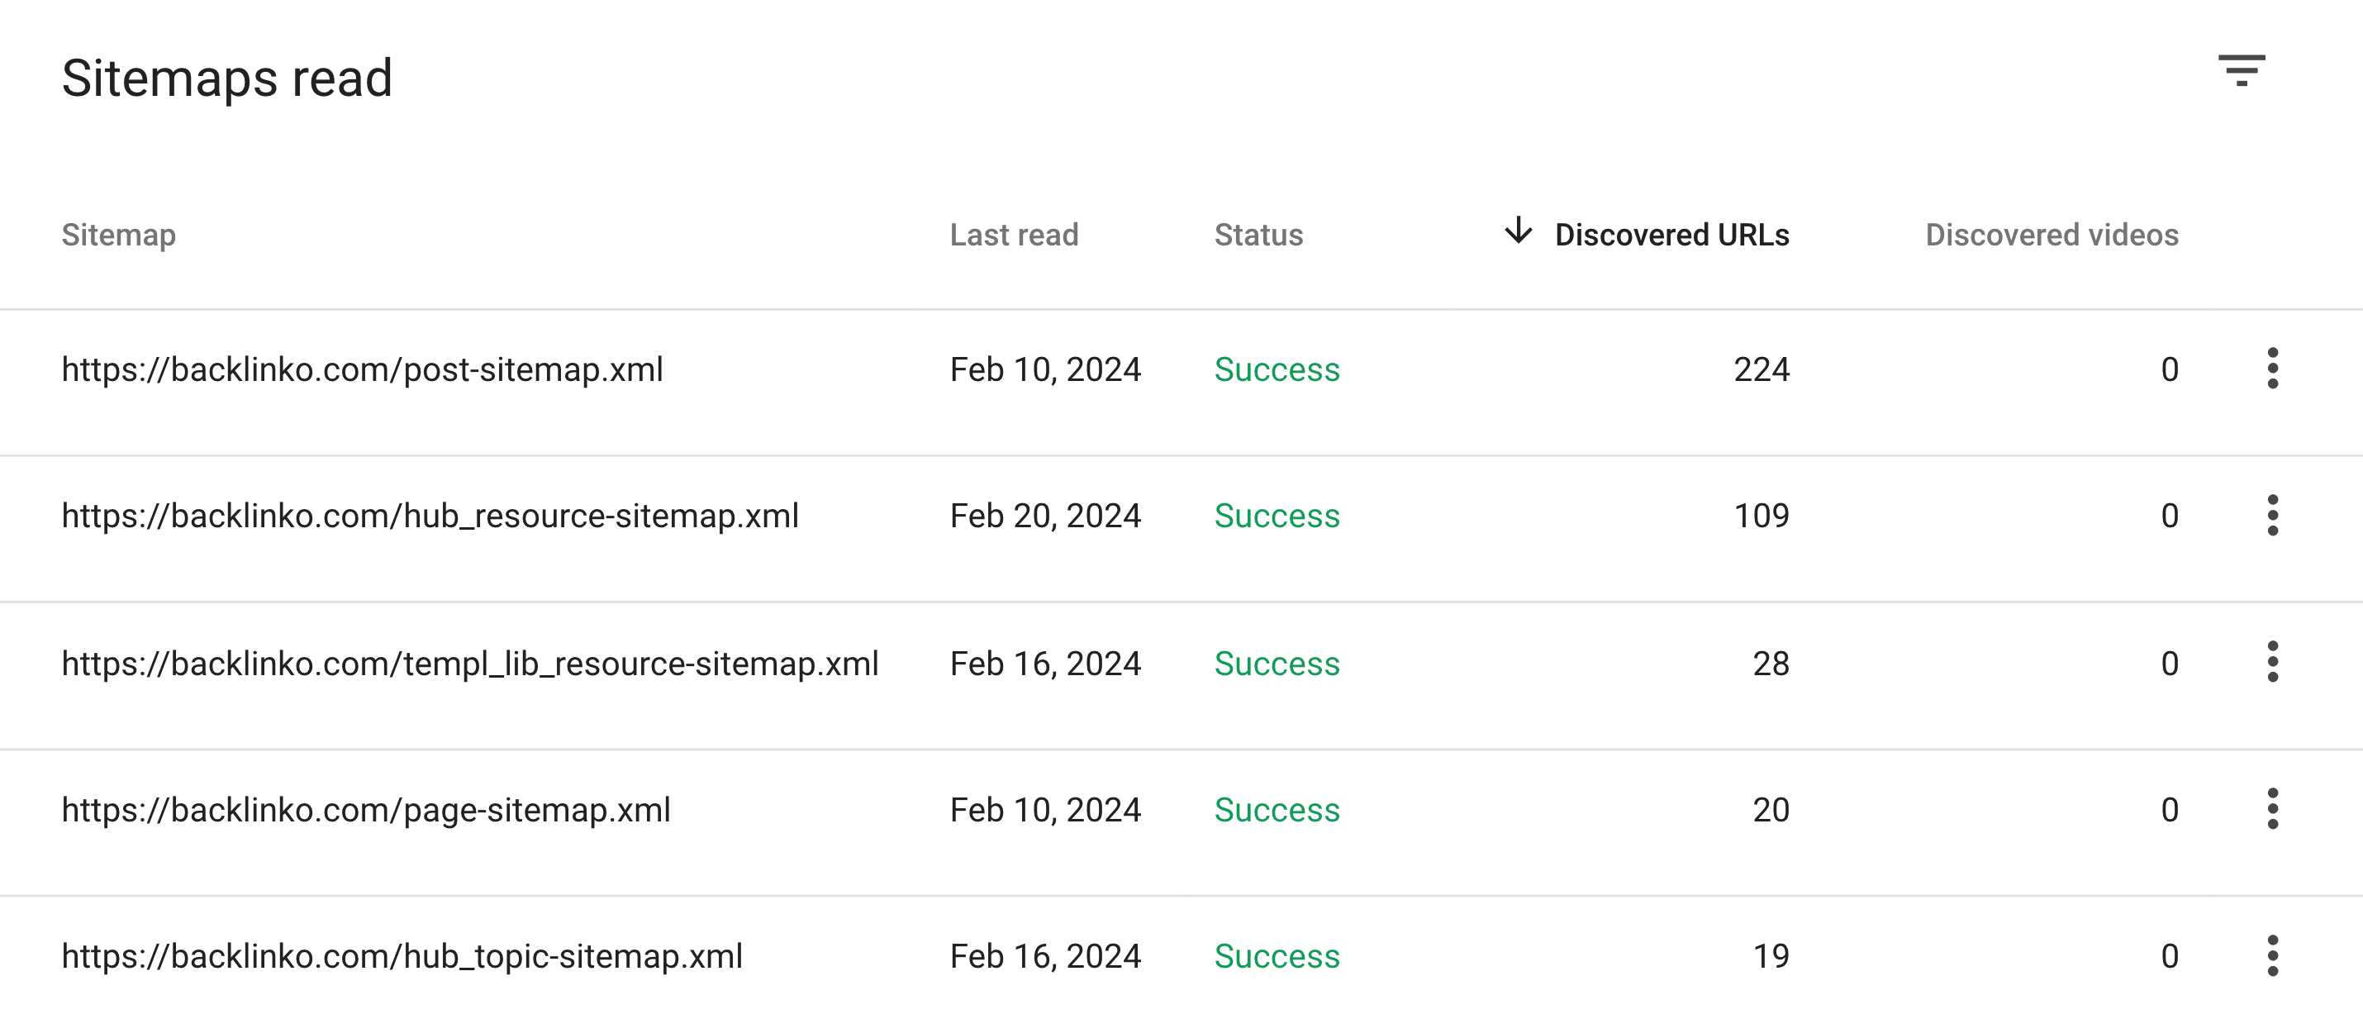Sort by Discovered videos column

[2052, 234]
